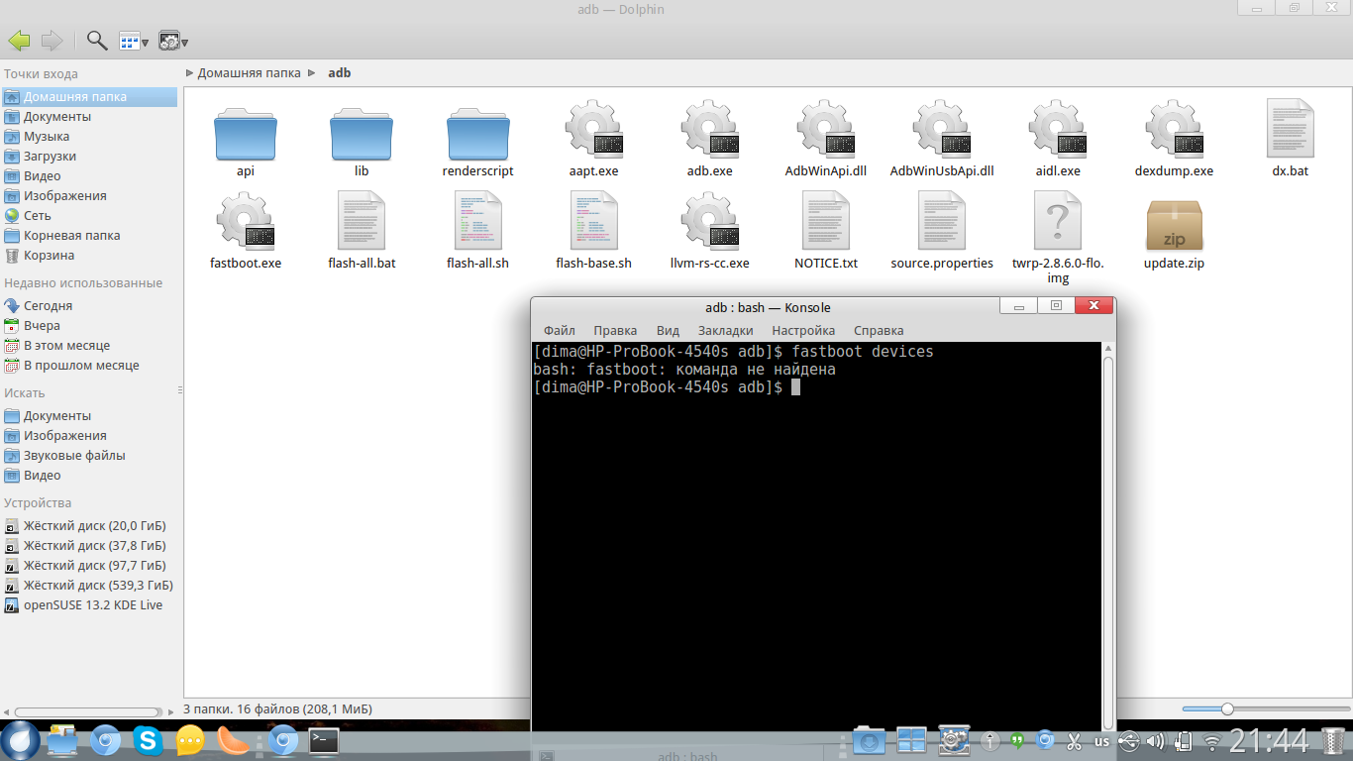Select the adb.exe file icon
The image size is (1353, 761).
coord(709,133)
